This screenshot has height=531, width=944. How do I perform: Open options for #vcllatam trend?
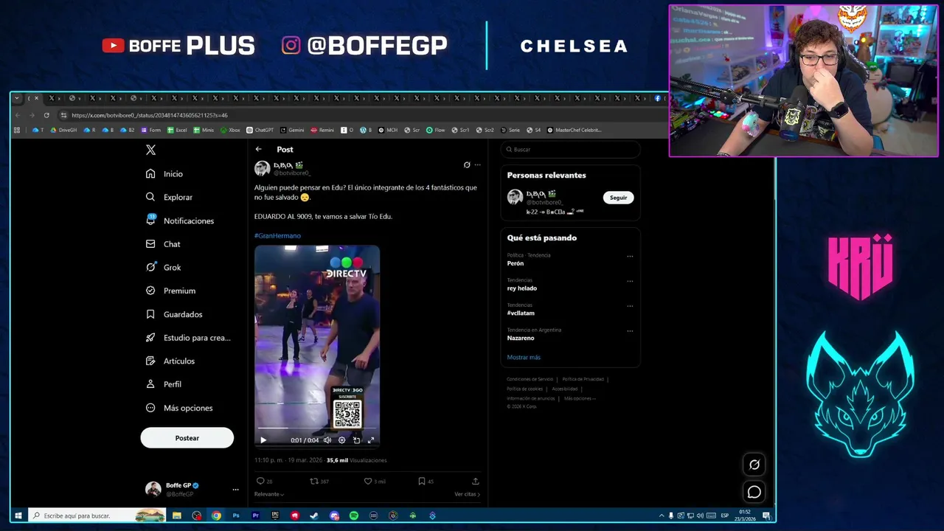coord(630,306)
